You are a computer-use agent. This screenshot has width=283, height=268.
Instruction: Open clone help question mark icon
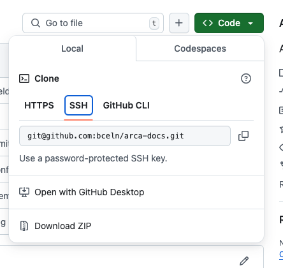click(246, 78)
